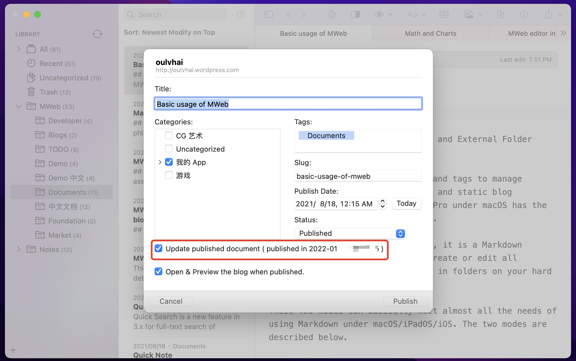Click into the Slug text field
The height and width of the screenshot is (361, 576).
click(x=358, y=176)
